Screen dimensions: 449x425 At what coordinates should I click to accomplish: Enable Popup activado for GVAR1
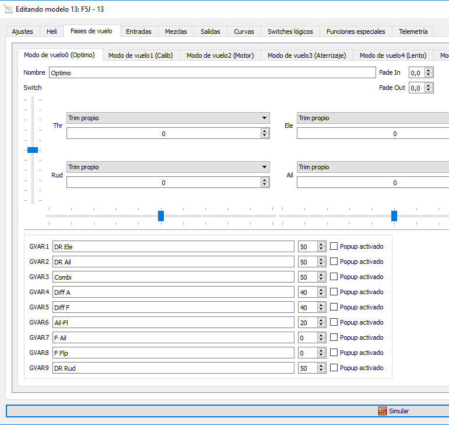[x=334, y=246]
